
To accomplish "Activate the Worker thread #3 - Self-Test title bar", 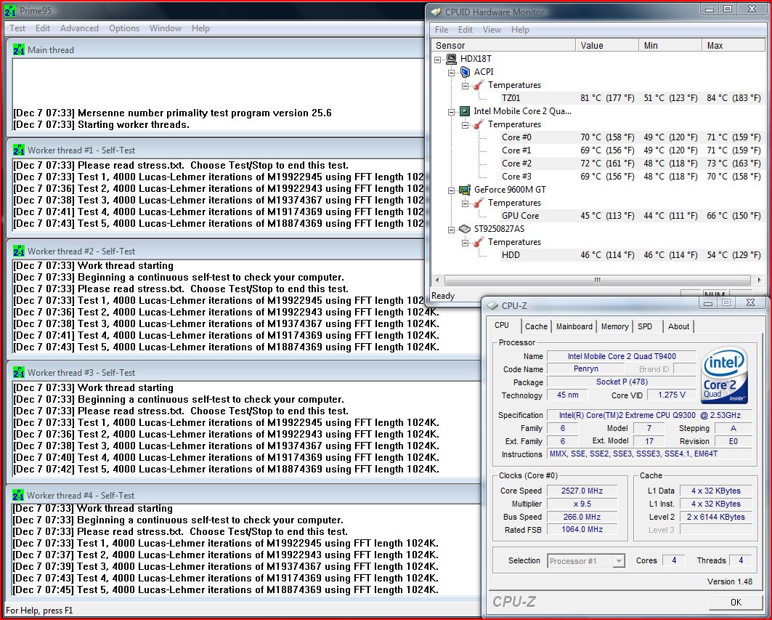I will click(244, 372).
